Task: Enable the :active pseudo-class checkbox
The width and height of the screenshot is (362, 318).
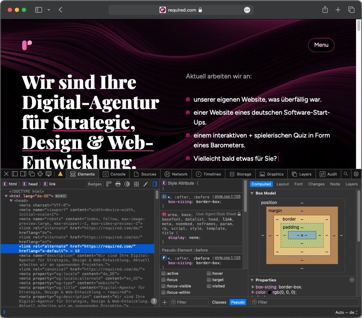Action: point(164,273)
